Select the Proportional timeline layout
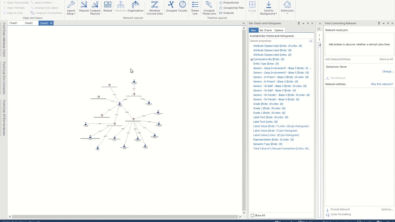Screen dimensions: 395x222 pos(229,3)
